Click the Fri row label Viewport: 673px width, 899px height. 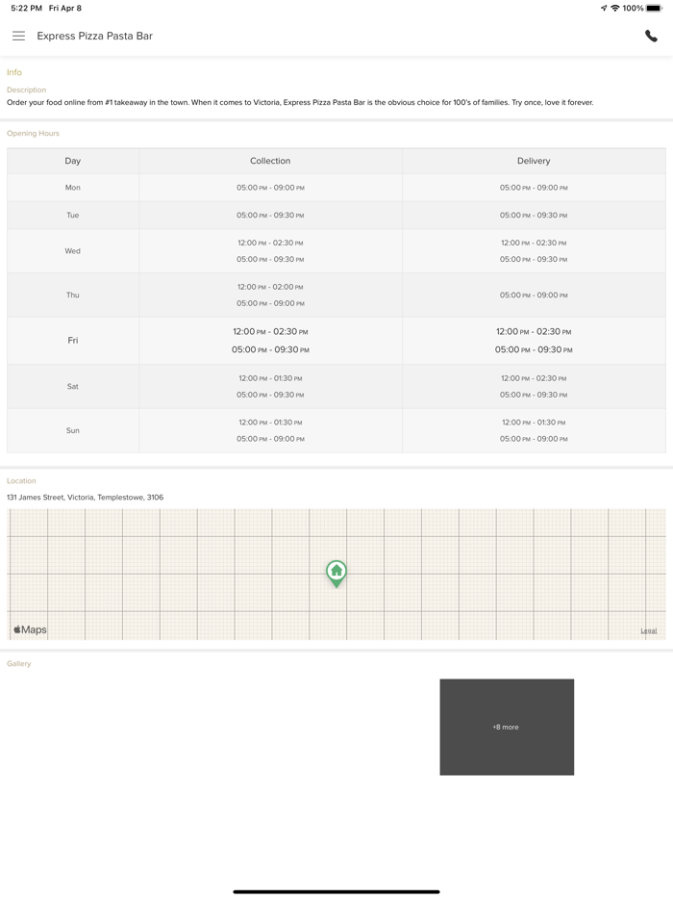click(73, 340)
